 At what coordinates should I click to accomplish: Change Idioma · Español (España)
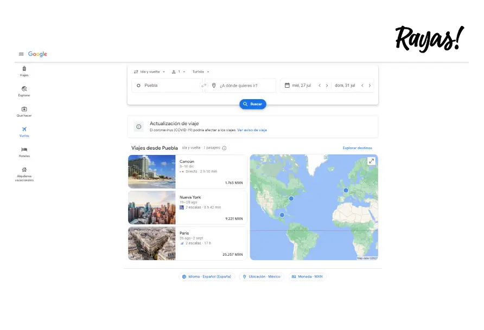point(207,277)
